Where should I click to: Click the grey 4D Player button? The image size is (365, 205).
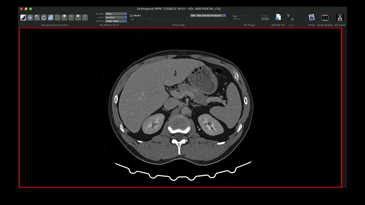click(265, 19)
